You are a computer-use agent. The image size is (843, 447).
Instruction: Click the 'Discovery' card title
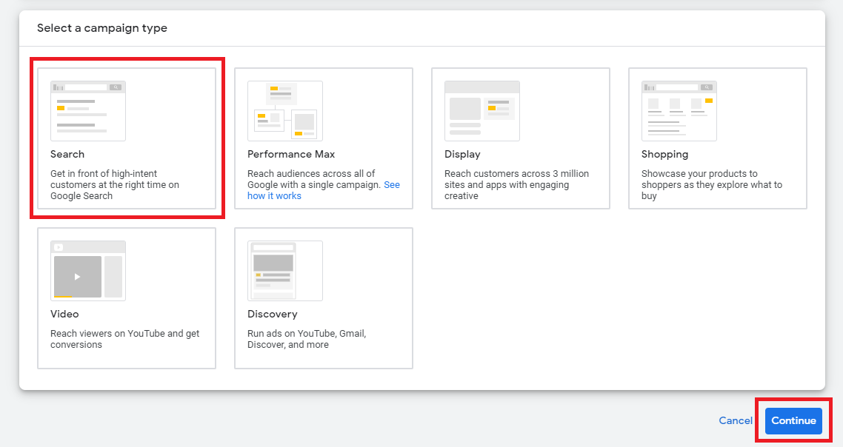(x=272, y=314)
